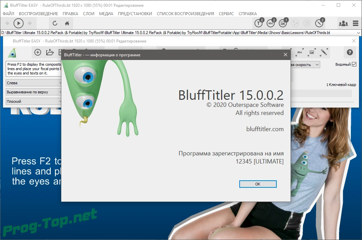Open the Плоский style dropdown
This screenshot has width=362, height=240.
click(33, 101)
